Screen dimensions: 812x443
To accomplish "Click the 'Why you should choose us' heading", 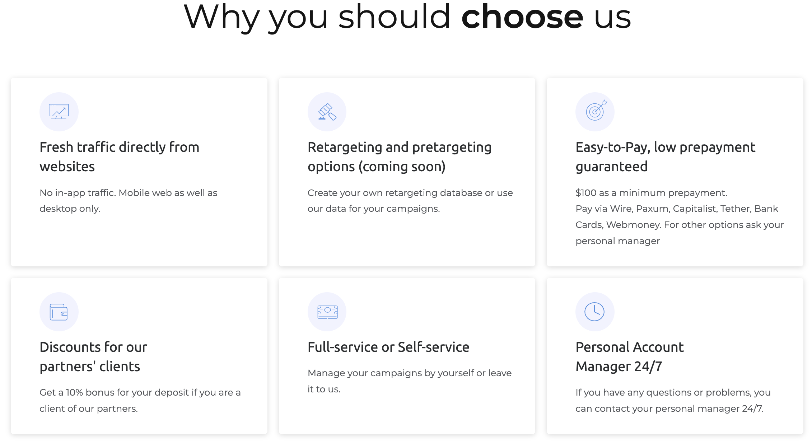I will pyautogui.click(x=407, y=17).
